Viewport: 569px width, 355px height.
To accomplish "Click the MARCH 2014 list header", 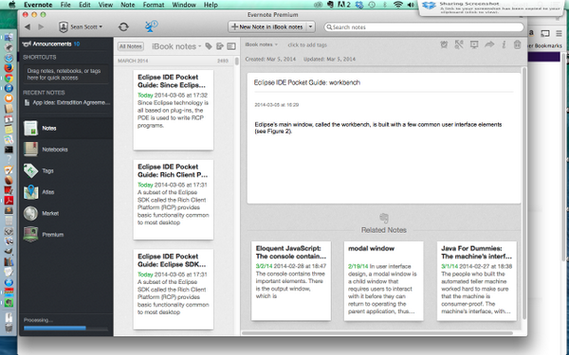I will [x=133, y=61].
